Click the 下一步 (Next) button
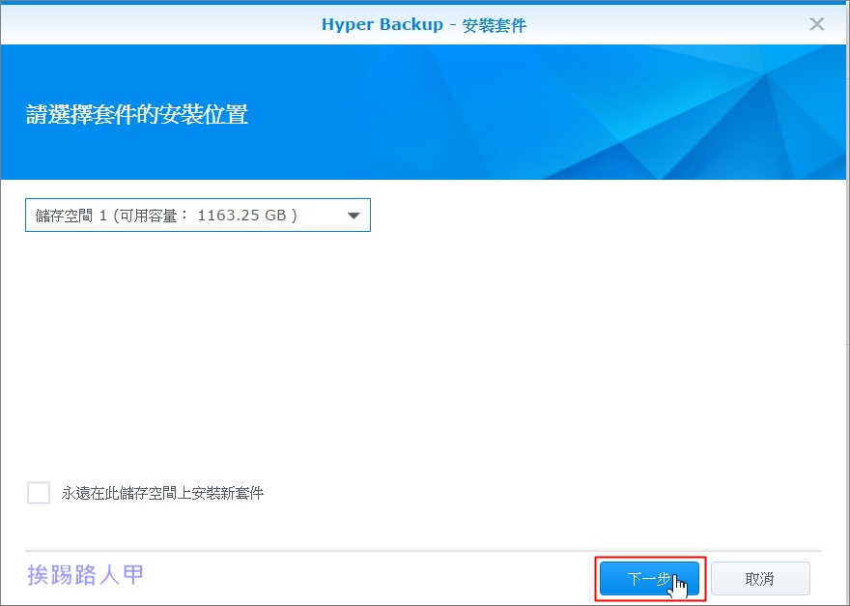The height and width of the screenshot is (606, 850). point(649,578)
